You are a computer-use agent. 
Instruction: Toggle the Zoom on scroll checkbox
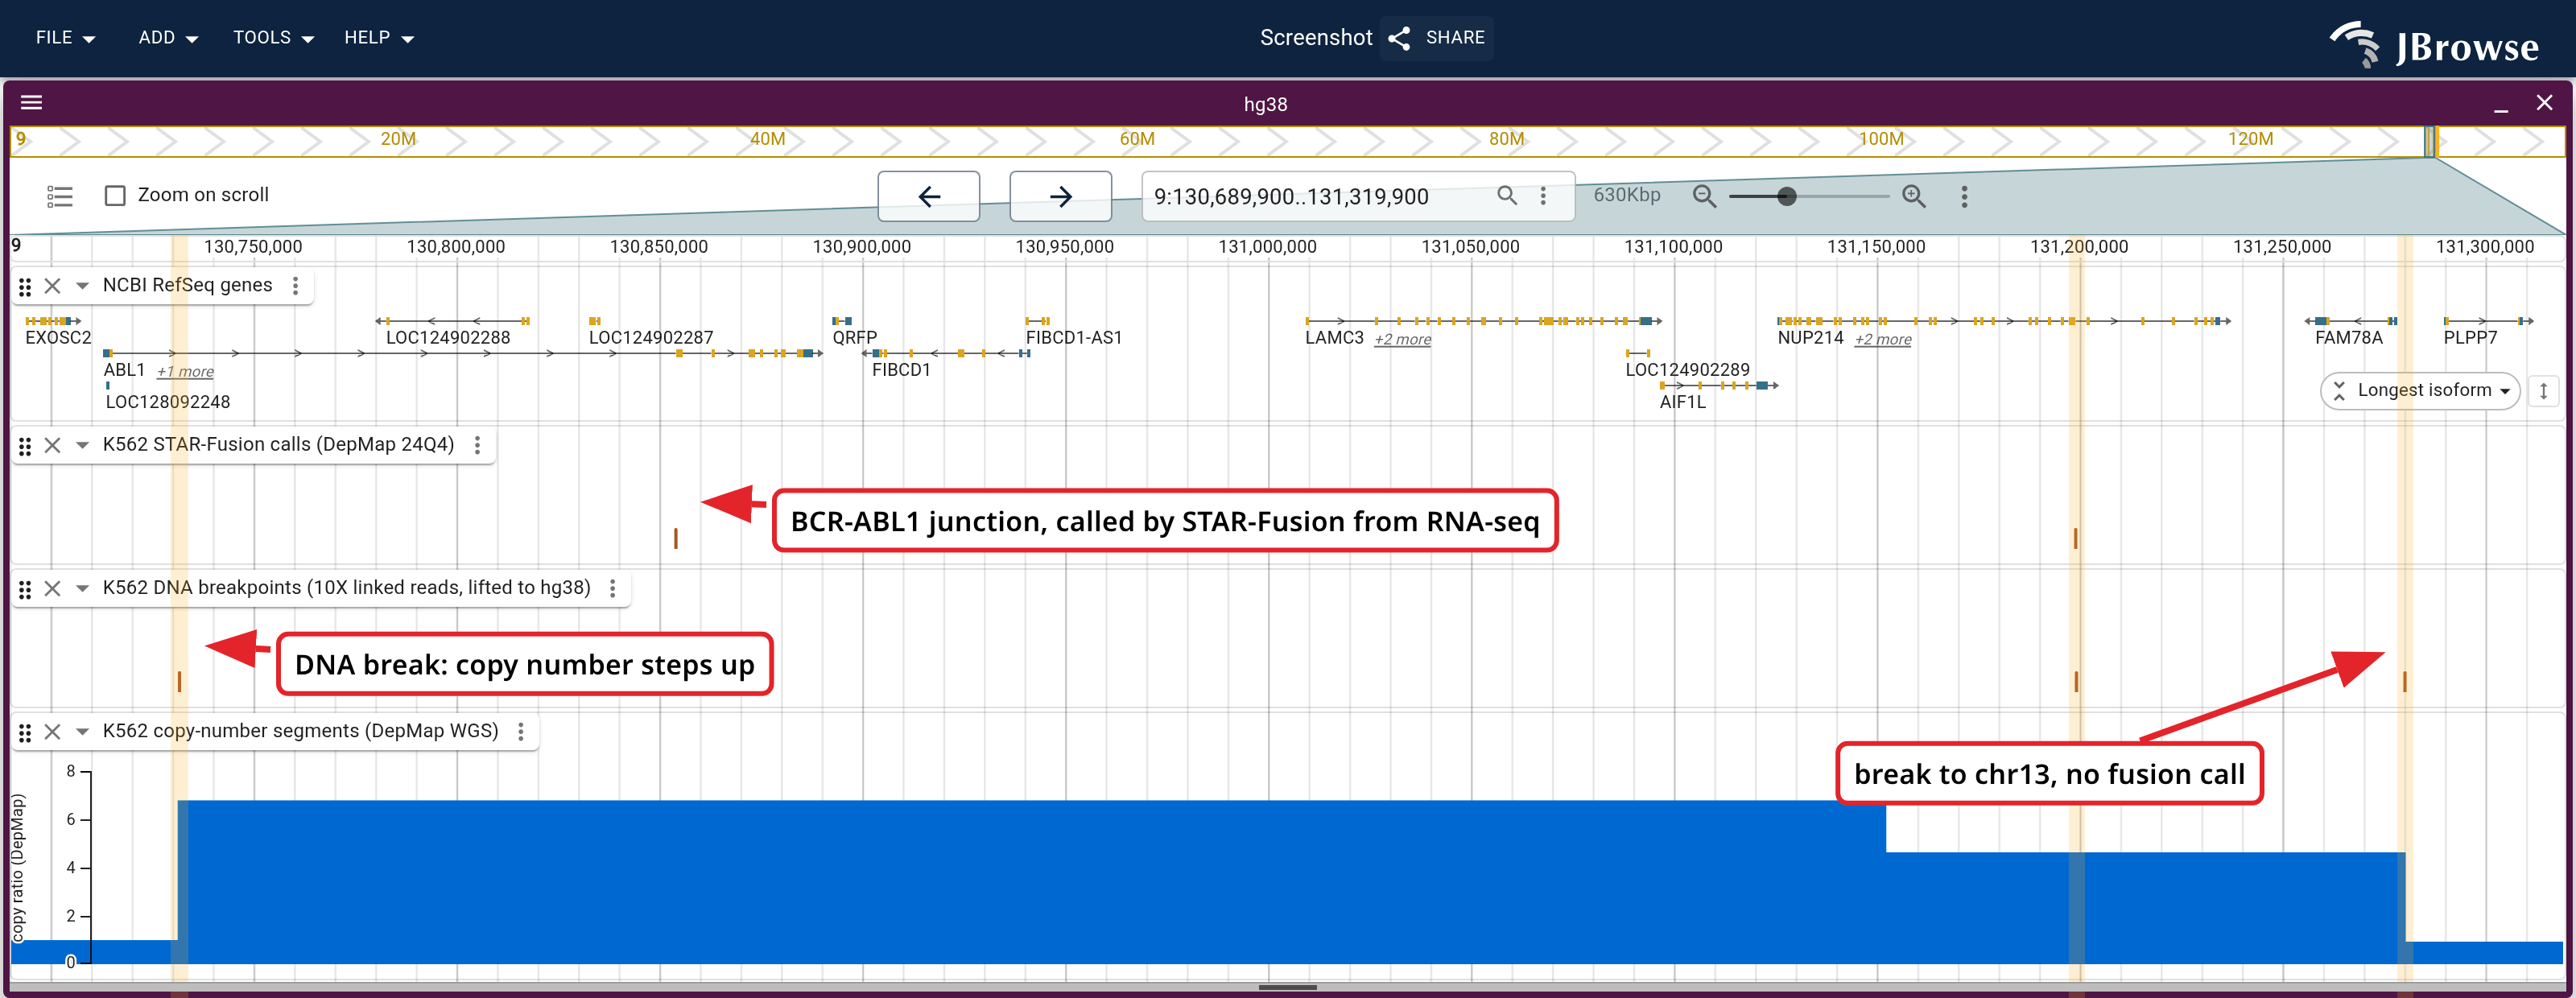(115, 196)
